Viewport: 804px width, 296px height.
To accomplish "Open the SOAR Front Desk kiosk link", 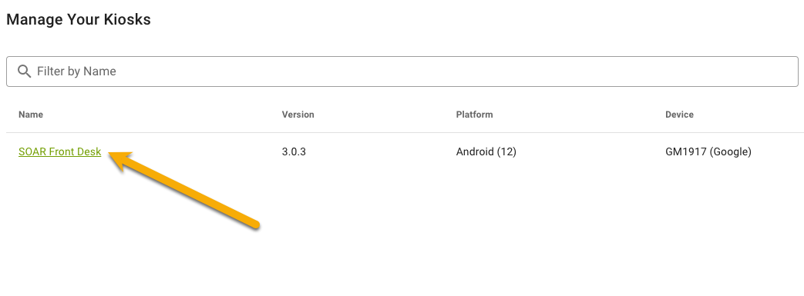I will [59, 151].
